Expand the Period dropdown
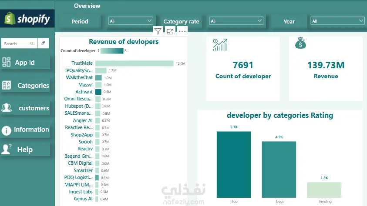 pyautogui.click(x=131, y=21)
